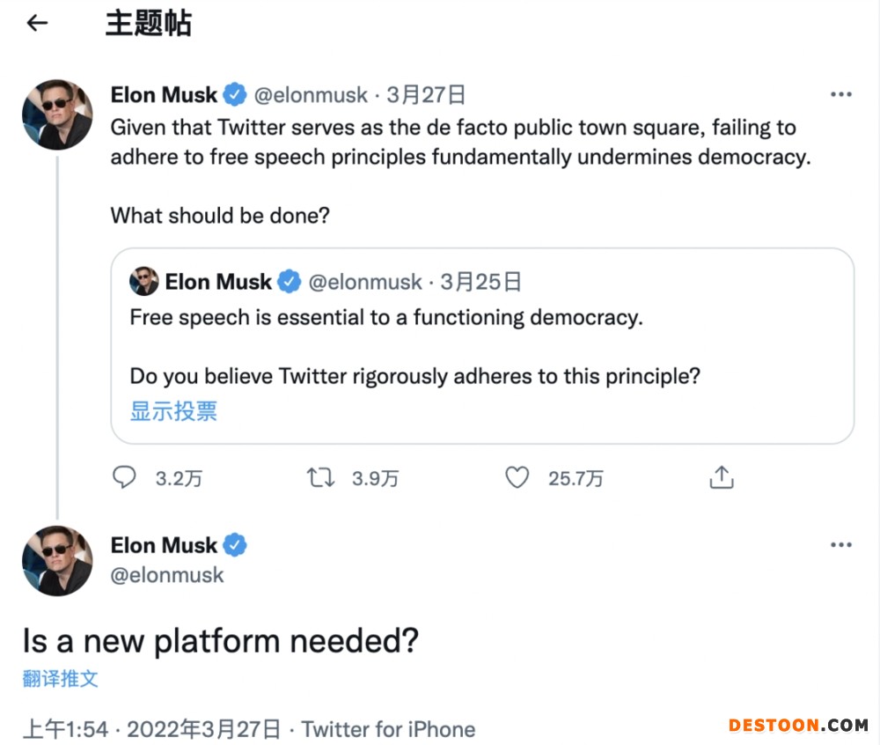The image size is (880, 745).
Task: Click the @elonmusk handle under main tweet
Action: [167, 575]
